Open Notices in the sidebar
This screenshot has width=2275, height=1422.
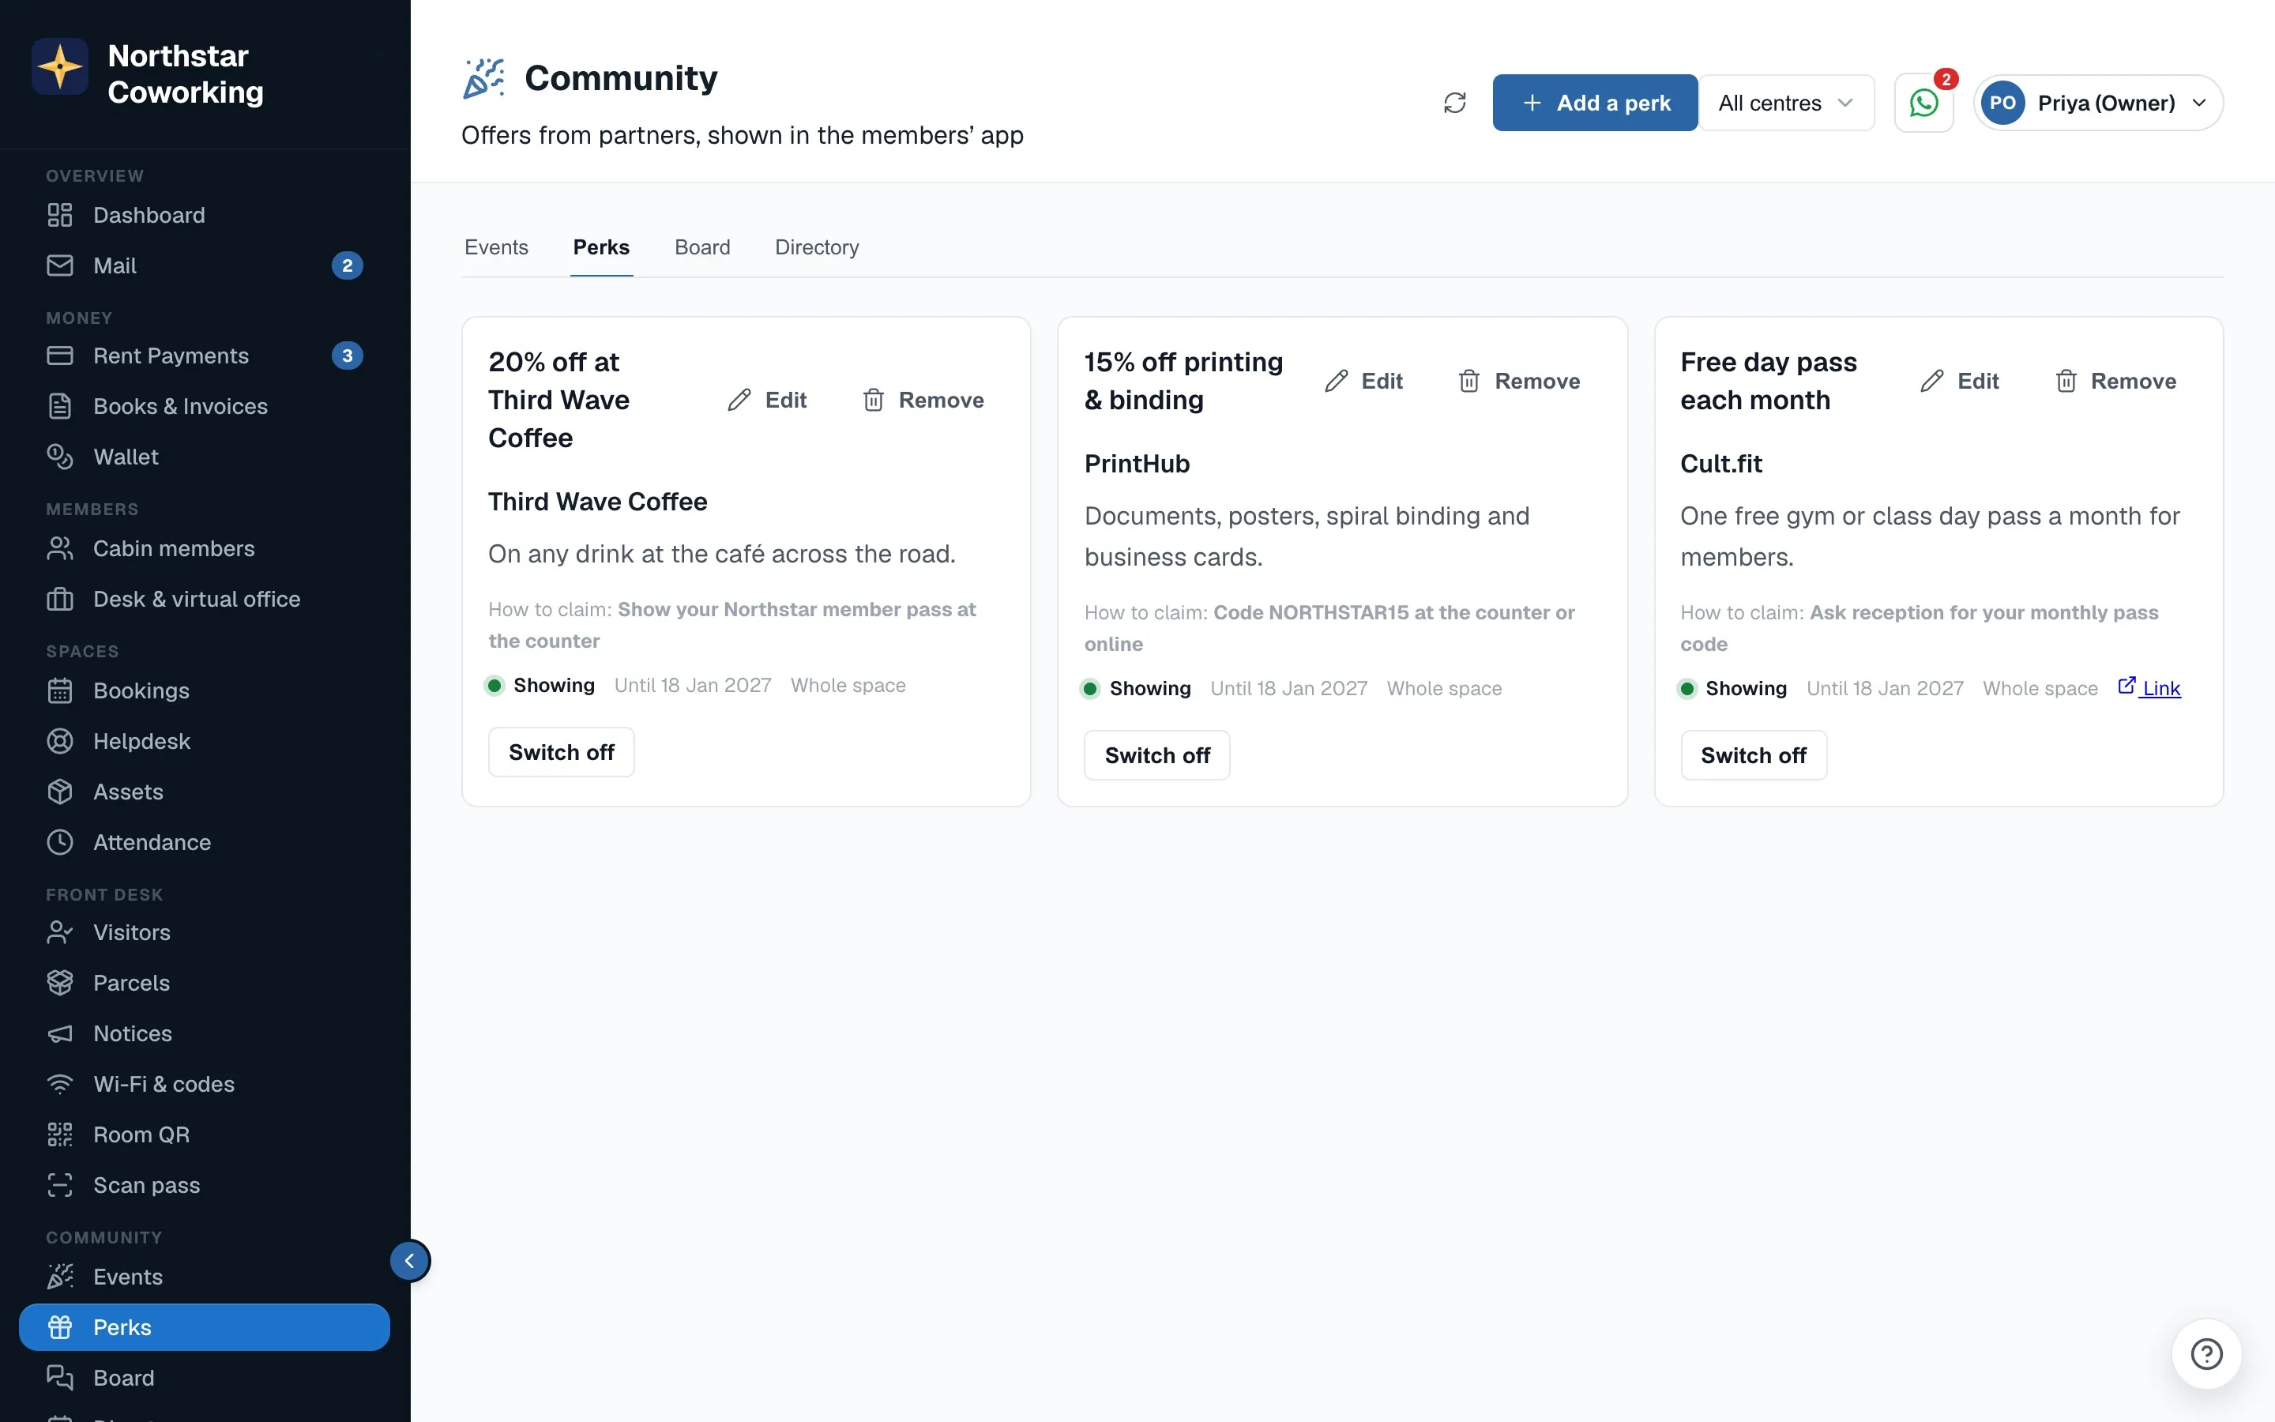[x=204, y=1033]
